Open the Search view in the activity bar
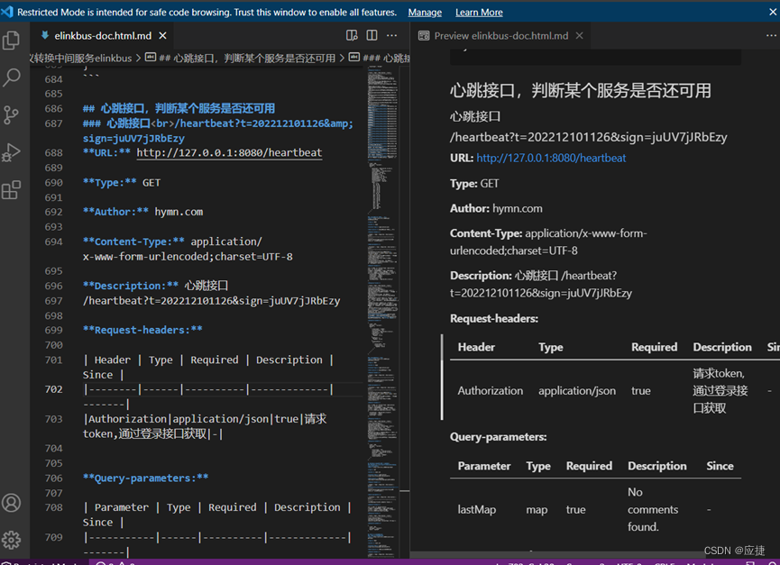 [11, 77]
